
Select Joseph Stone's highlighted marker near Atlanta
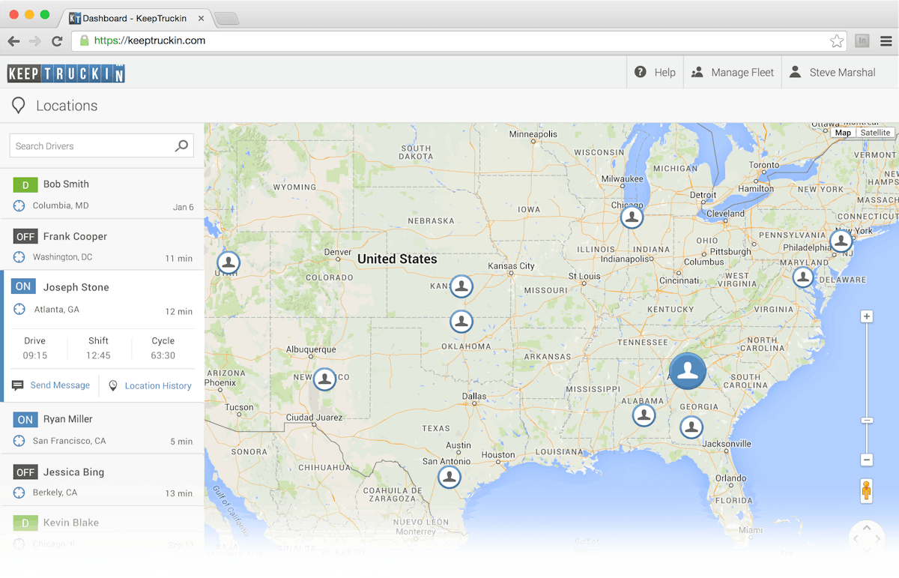click(x=688, y=371)
